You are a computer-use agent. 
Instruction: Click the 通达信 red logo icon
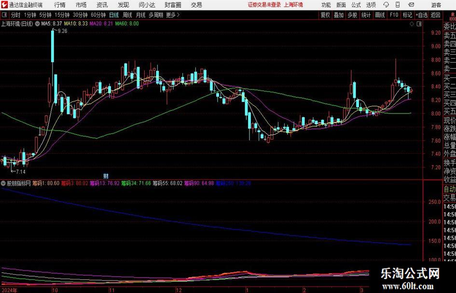coord(4,5)
